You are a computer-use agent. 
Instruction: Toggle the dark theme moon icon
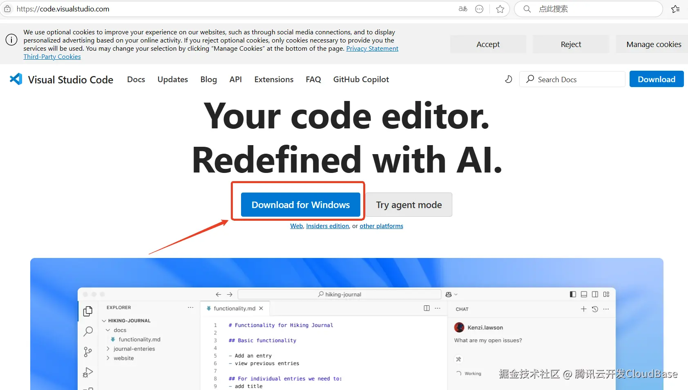(508, 79)
